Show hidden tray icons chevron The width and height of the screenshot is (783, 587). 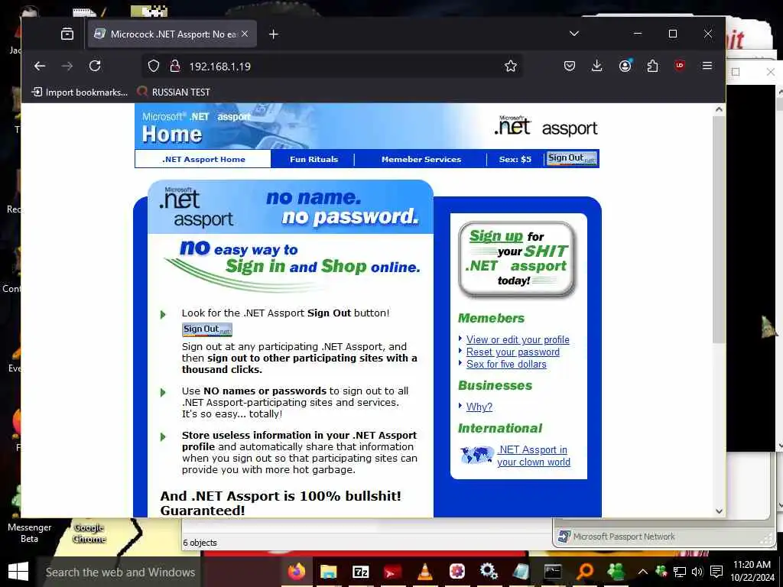pos(643,572)
